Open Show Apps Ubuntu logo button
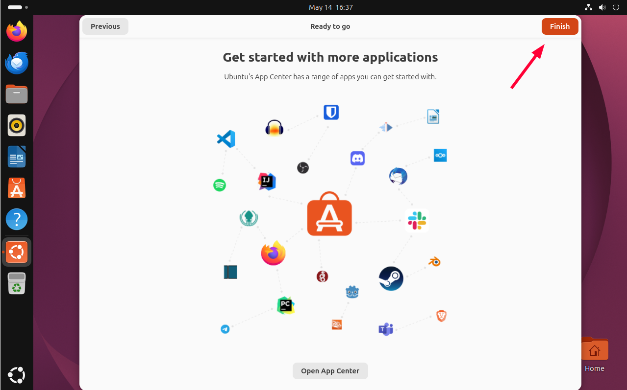This screenshot has width=627, height=390. [17, 375]
